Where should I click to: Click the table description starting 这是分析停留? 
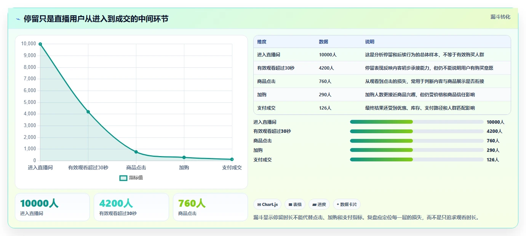(x=424, y=55)
